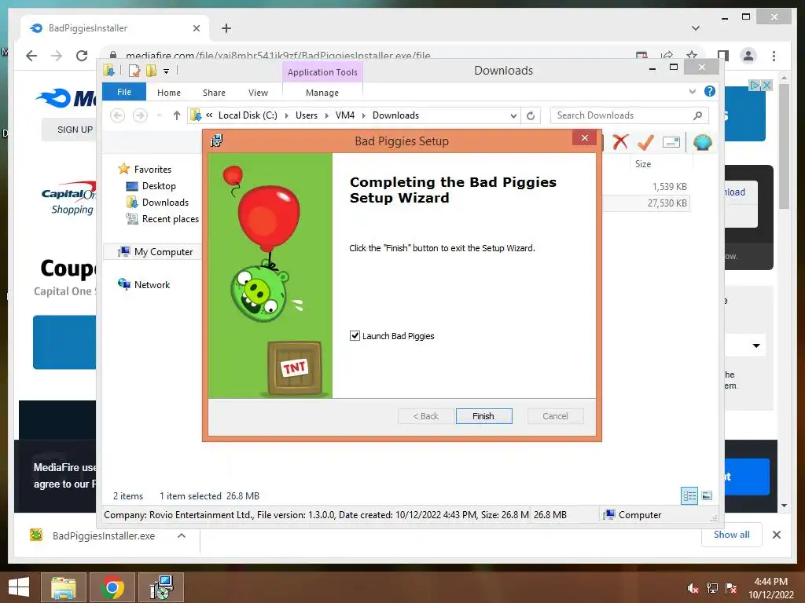Refresh the Downloads folder

coord(531,116)
